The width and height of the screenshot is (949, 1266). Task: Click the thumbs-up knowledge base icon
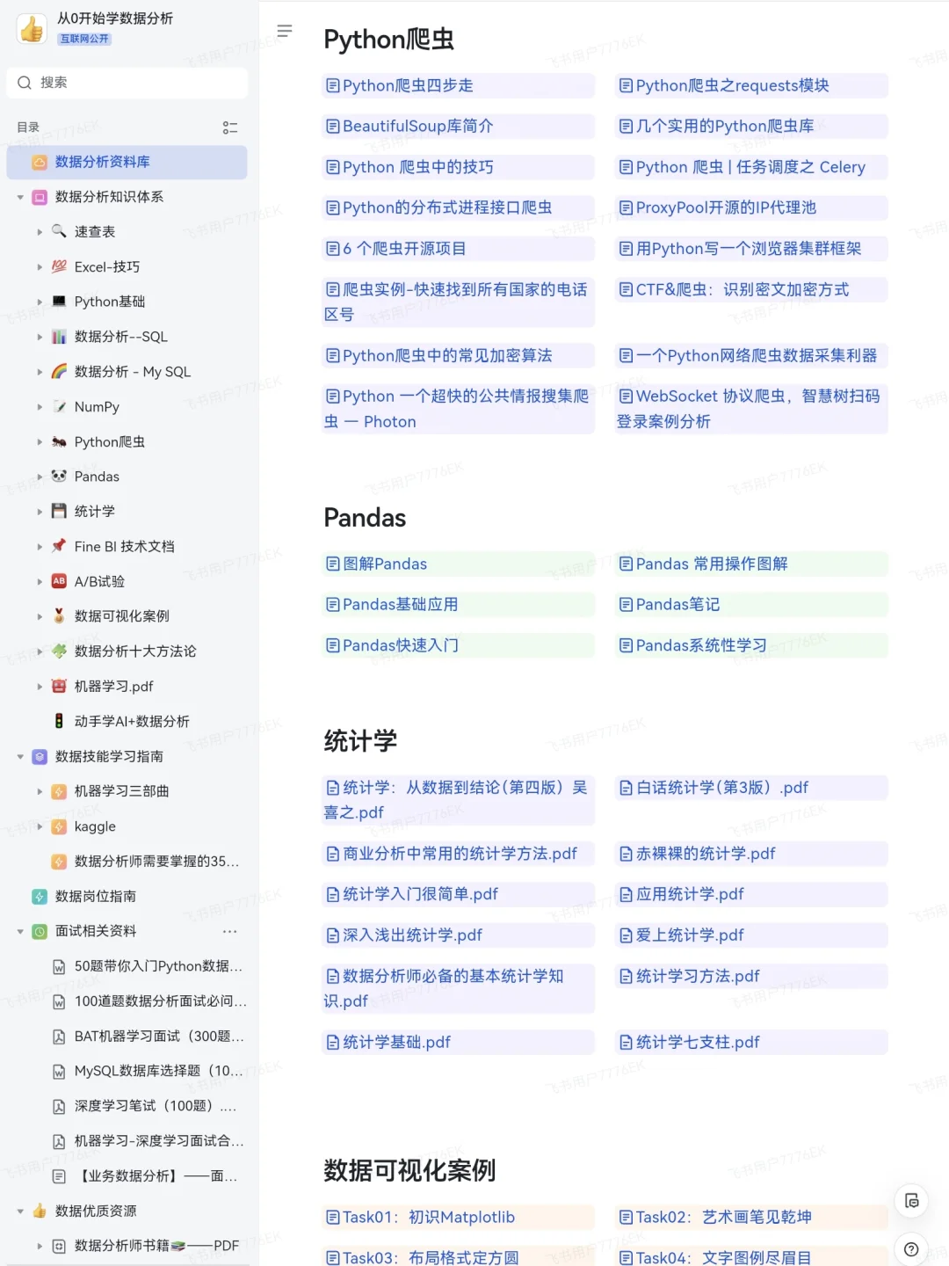coord(31,30)
